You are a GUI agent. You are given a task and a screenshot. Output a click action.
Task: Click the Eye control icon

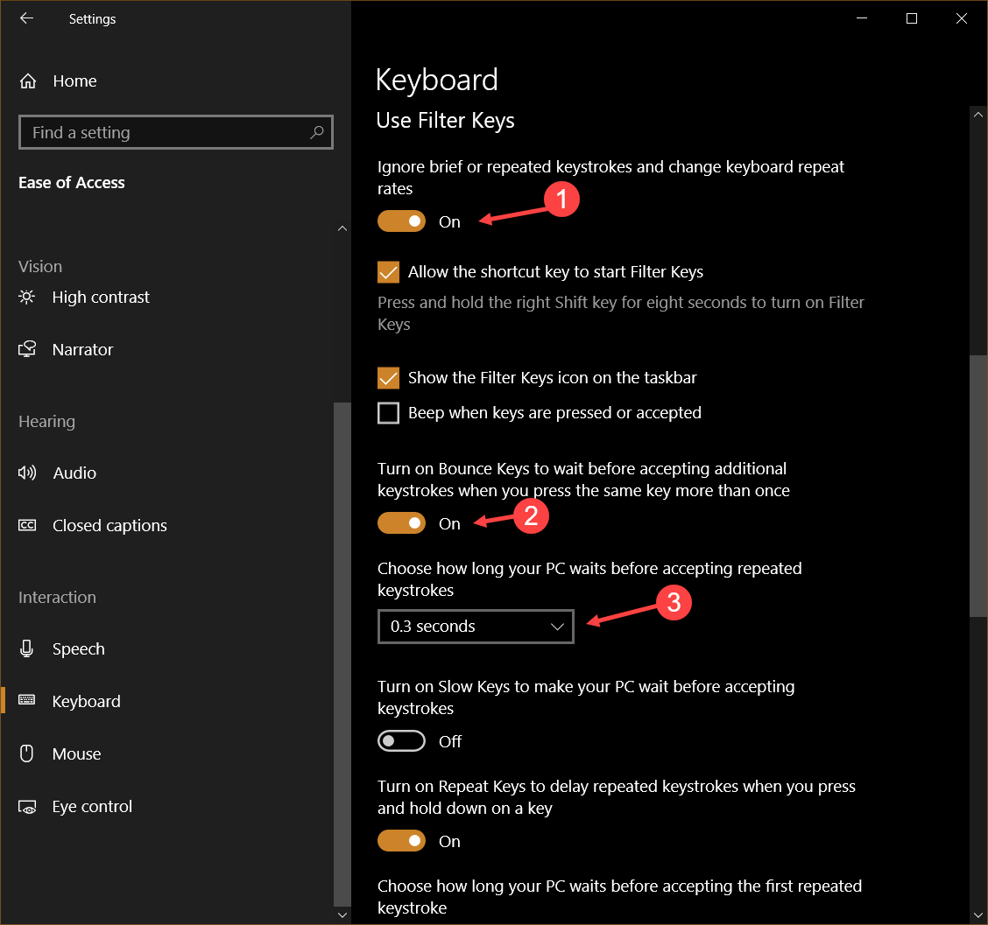(27, 807)
